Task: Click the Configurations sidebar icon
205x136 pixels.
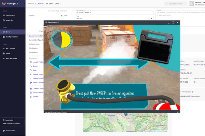Action: tap(4, 37)
